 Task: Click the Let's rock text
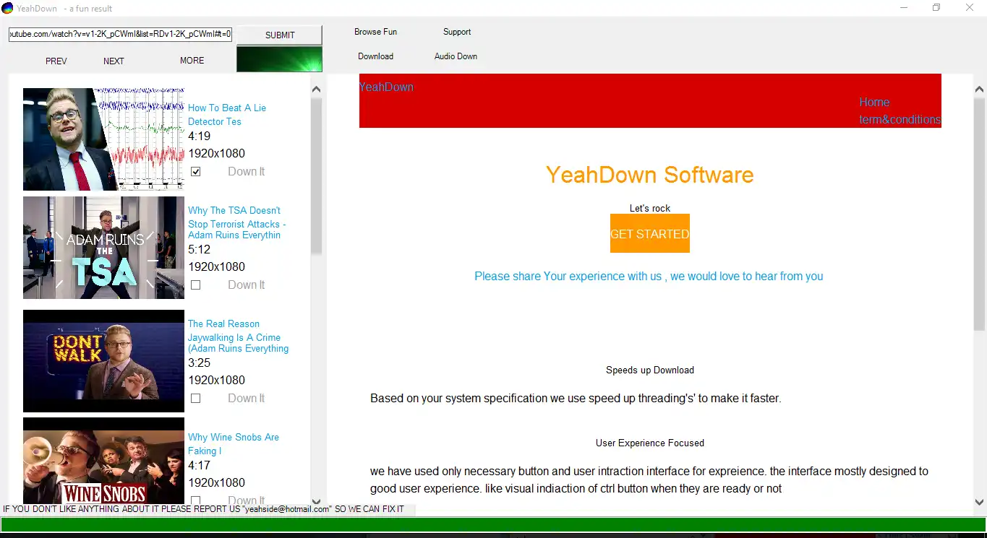(x=649, y=209)
